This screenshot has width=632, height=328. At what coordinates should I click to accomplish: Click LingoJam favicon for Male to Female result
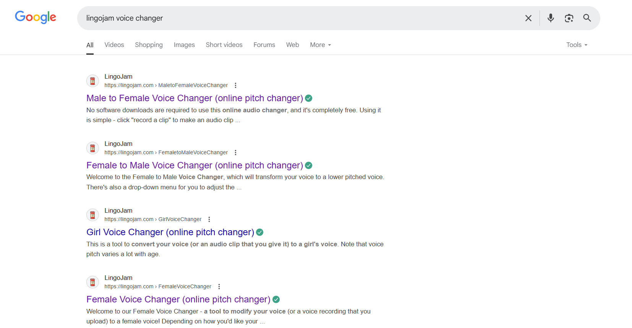[x=92, y=81]
